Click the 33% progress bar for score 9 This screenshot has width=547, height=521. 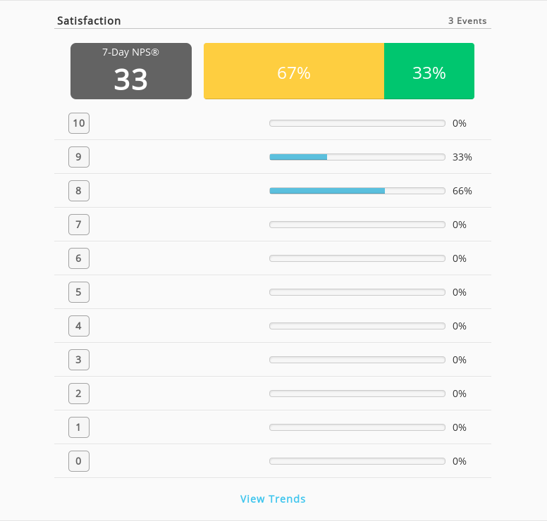coord(357,157)
